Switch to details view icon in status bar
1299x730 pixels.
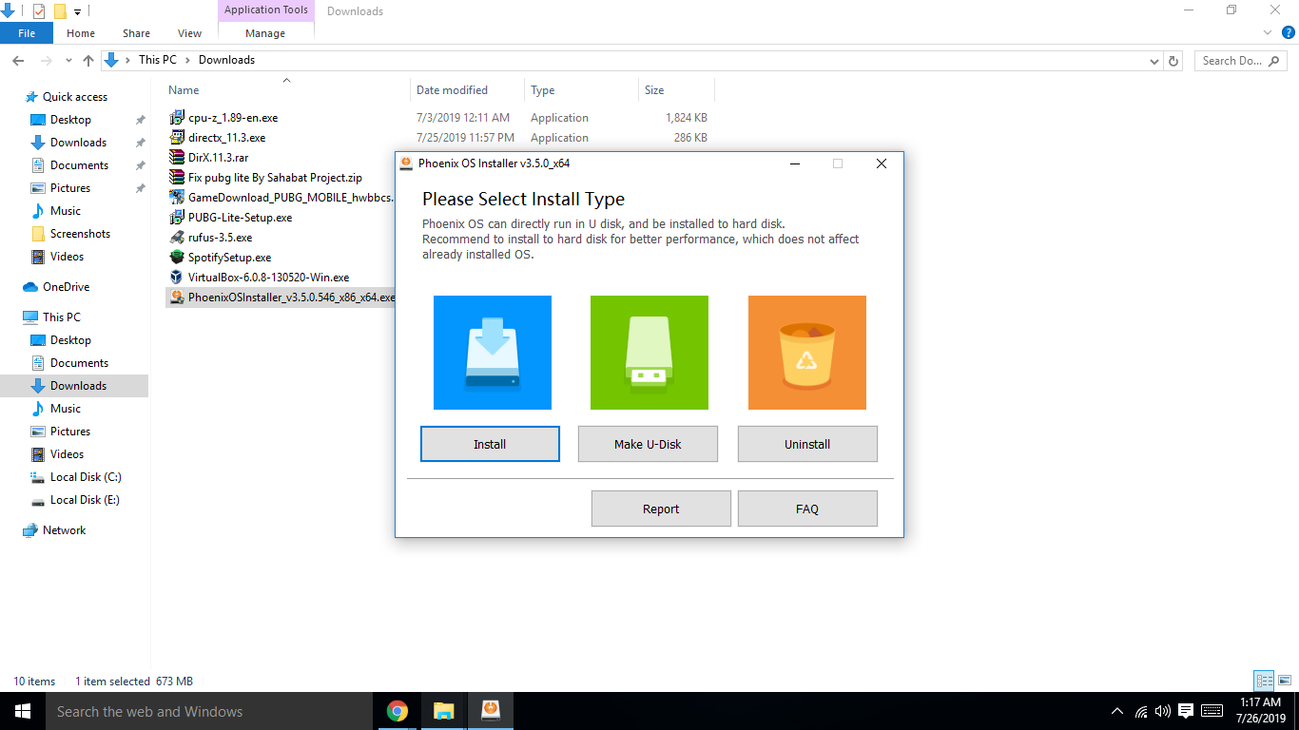coord(1264,681)
